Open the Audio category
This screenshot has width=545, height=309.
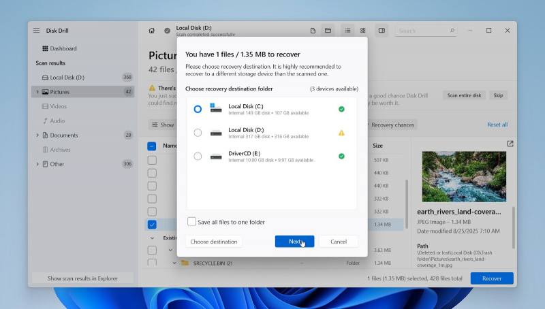click(54, 121)
